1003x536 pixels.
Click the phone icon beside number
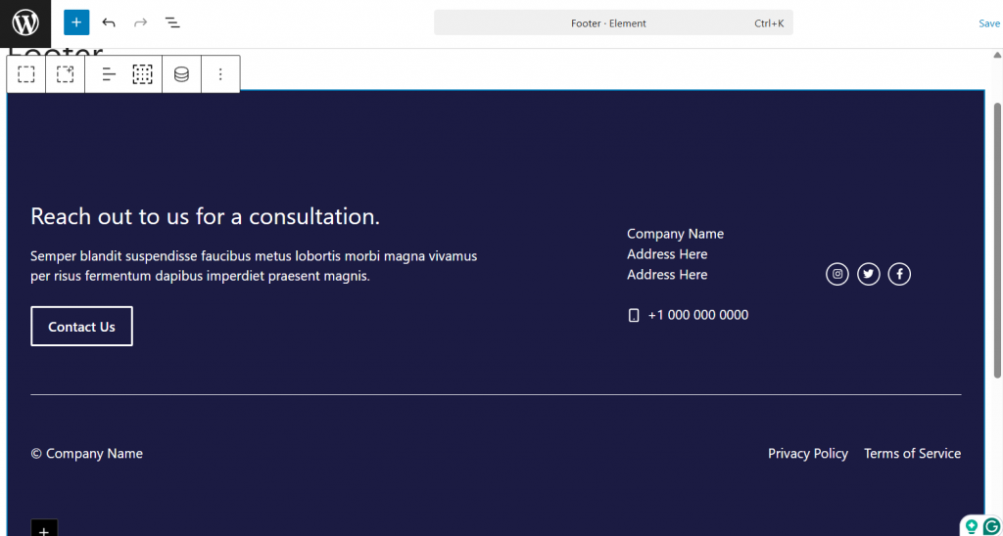pos(634,315)
